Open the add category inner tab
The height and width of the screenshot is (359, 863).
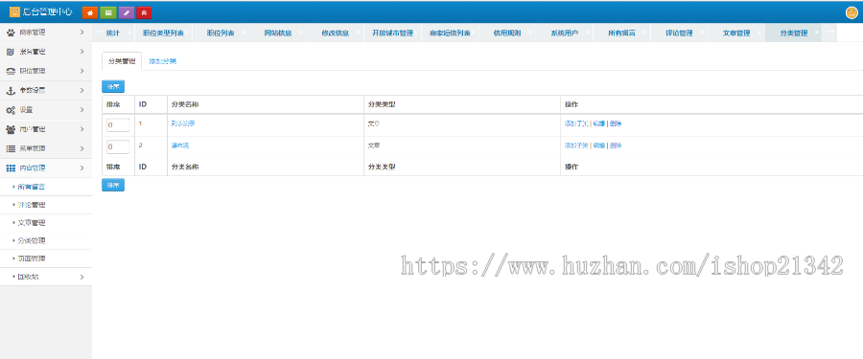click(x=162, y=61)
